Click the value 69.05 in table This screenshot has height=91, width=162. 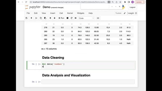click(96, 31)
